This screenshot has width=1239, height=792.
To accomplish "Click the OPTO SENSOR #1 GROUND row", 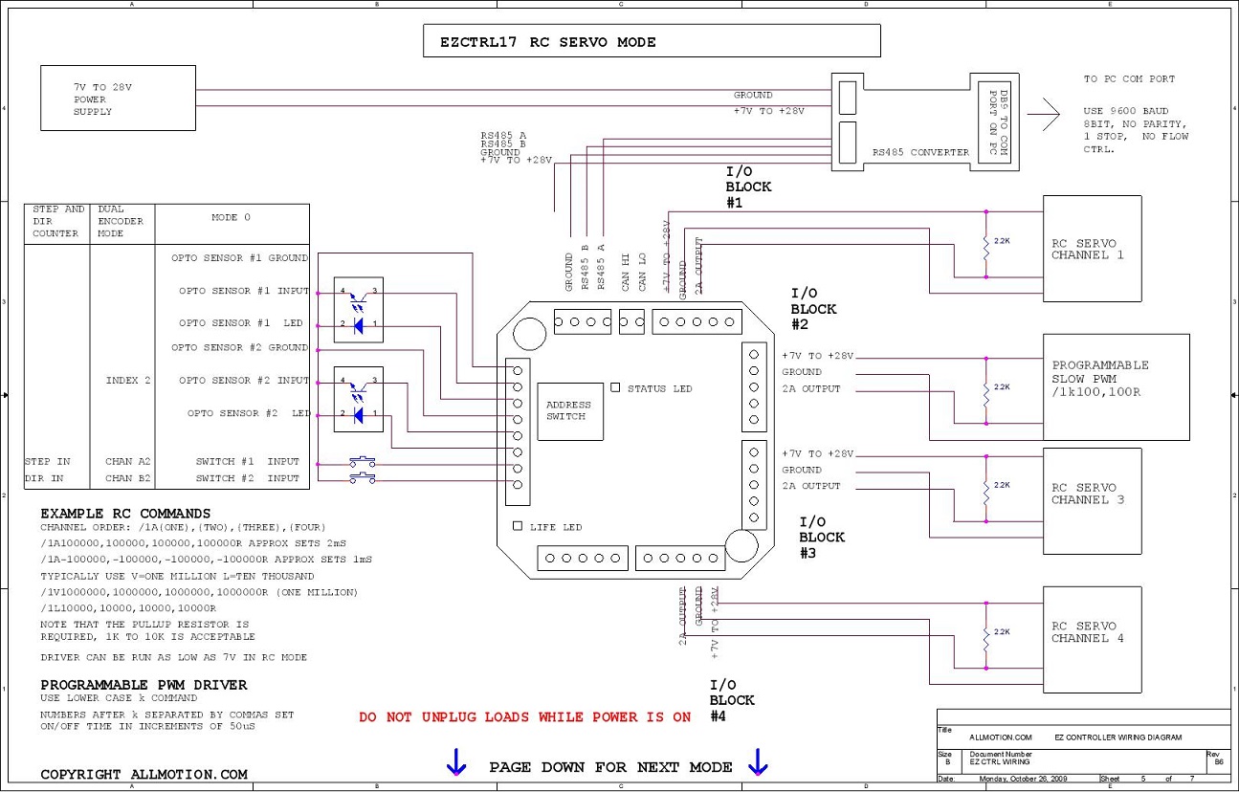I will pyautogui.click(x=239, y=257).
